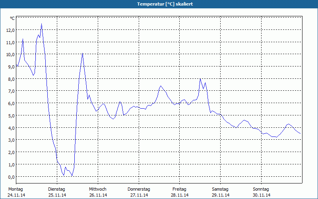This screenshot has width=318, height=199.
Task: Select the 28.11.14 date label
Action: (x=180, y=195)
